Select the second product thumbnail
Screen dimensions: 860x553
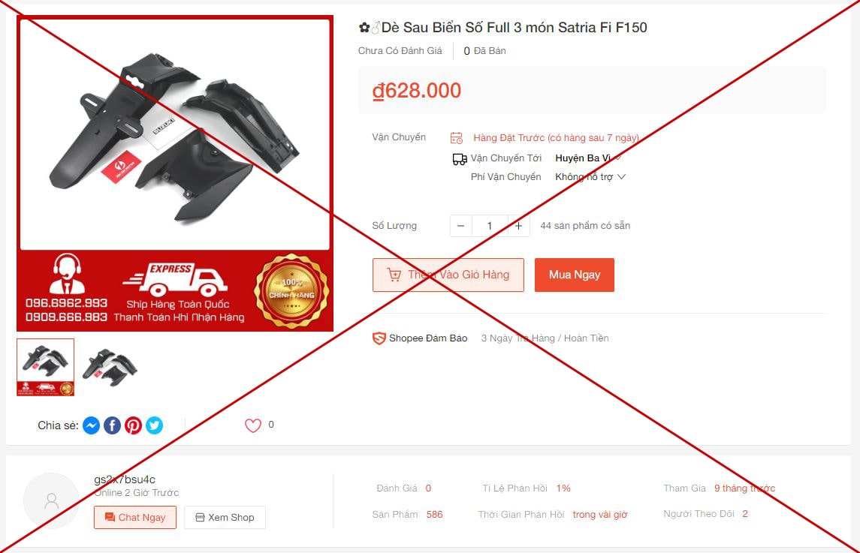(110, 367)
